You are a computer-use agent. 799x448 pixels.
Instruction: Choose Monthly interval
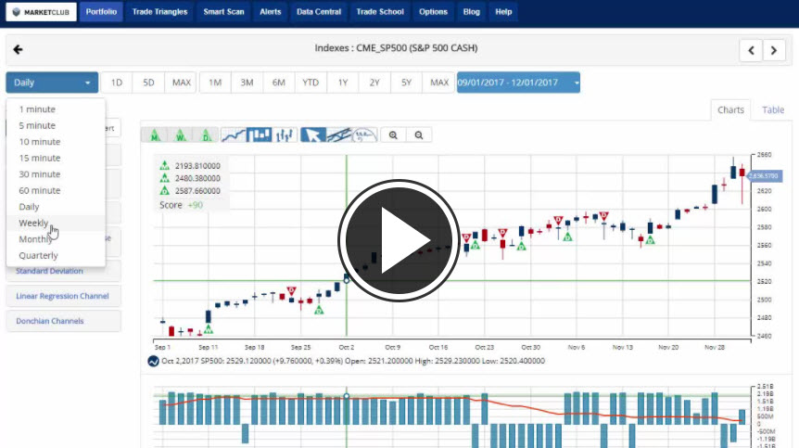(x=56, y=239)
